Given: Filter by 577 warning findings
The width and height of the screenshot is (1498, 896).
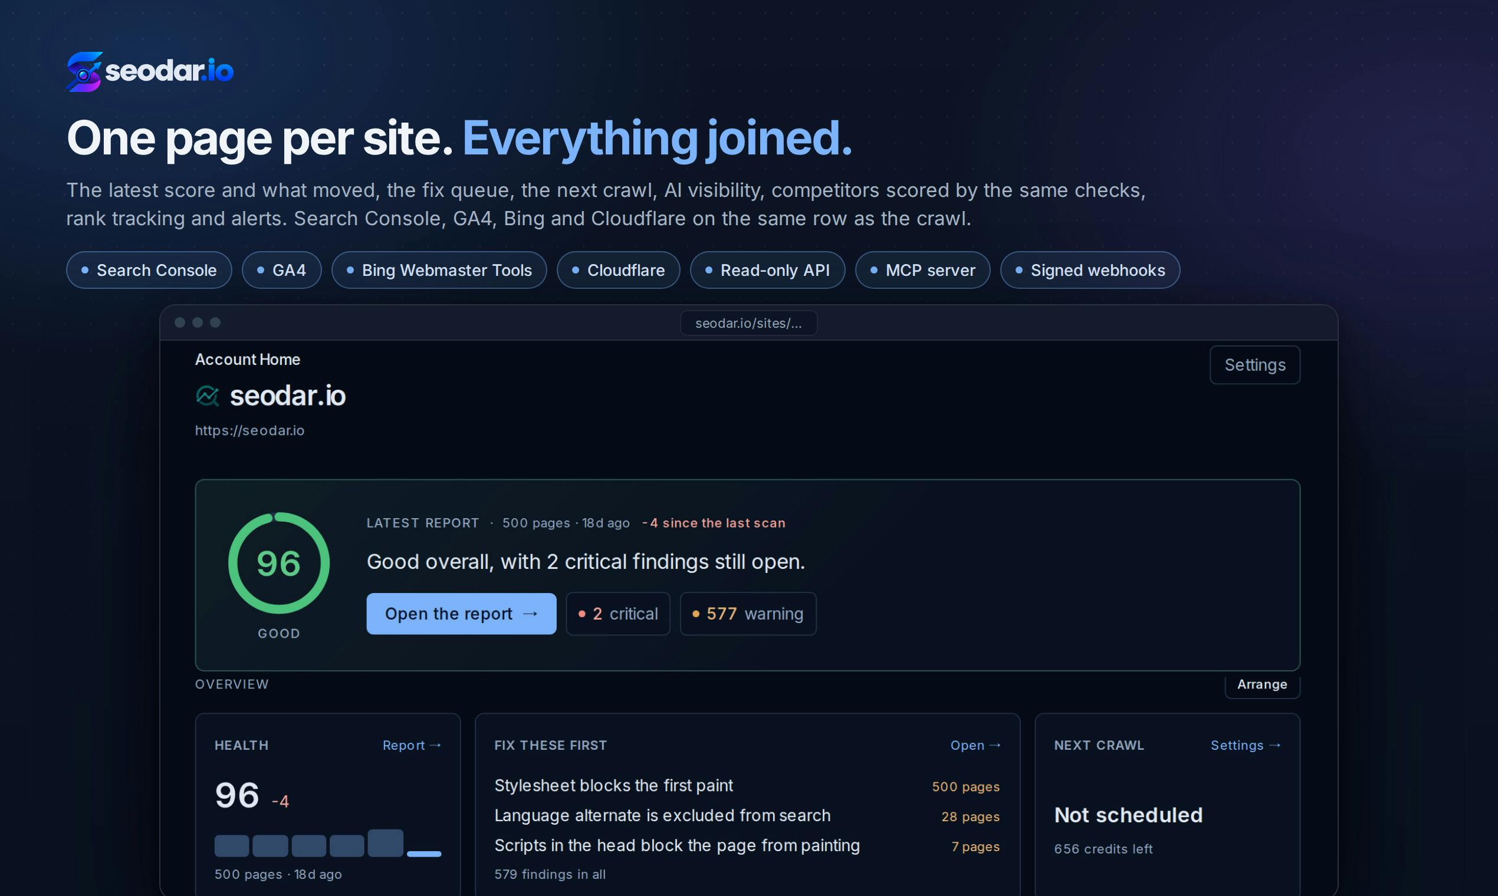Looking at the screenshot, I should [x=748, y=614].
